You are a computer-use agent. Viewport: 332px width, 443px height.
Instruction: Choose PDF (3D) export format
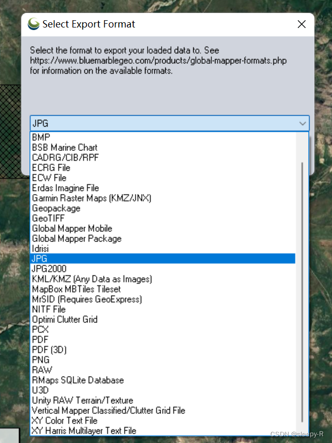(x=163, y=350)
